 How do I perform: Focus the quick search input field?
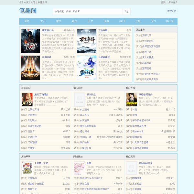(88, 12)
